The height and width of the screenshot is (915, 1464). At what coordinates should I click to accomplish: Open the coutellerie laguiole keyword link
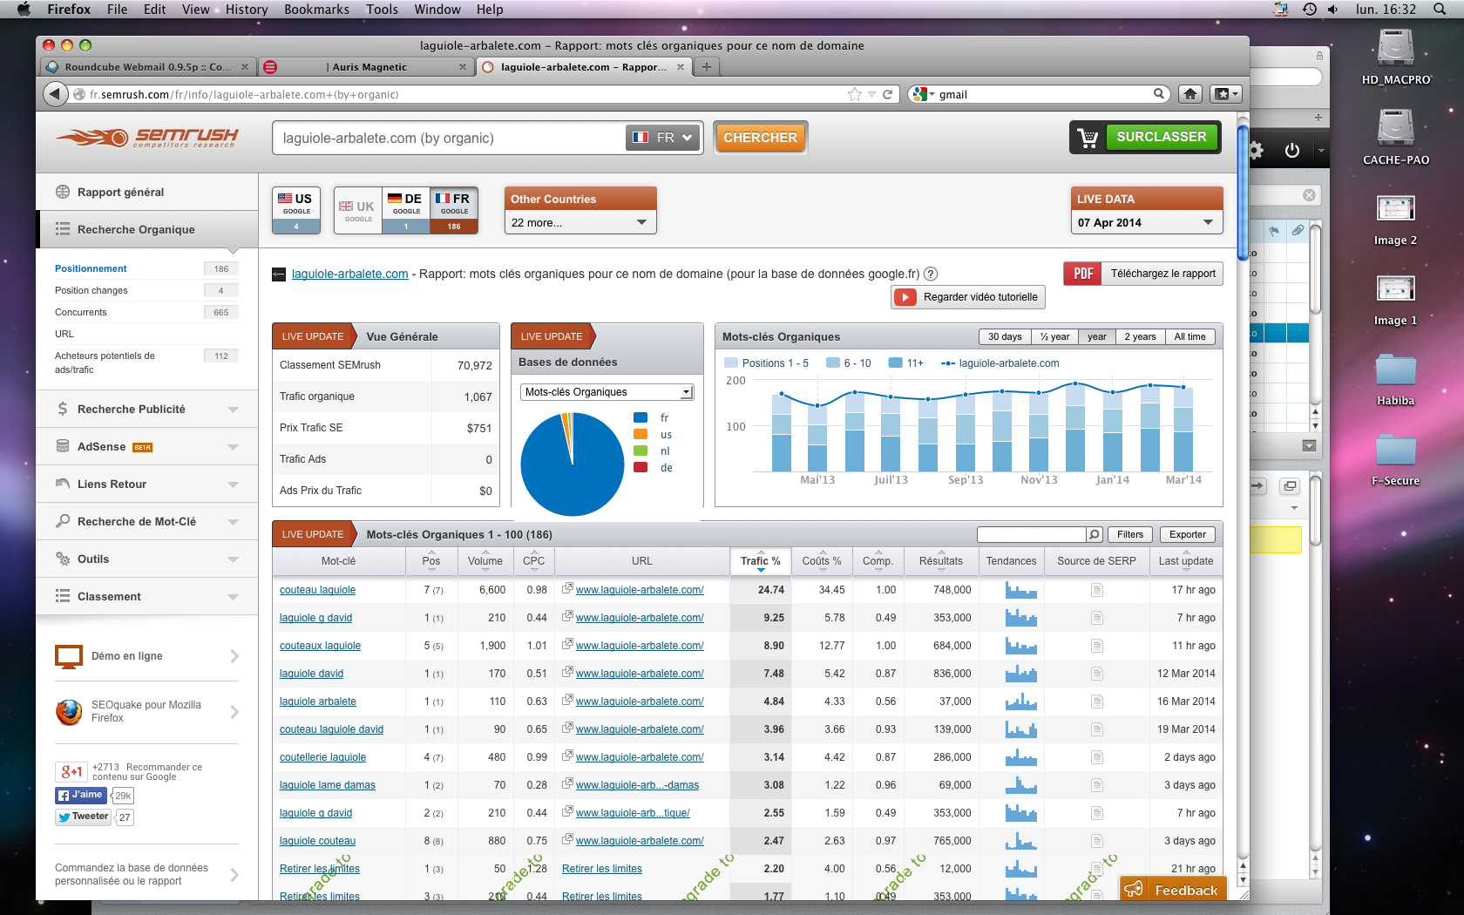pyautogui.click(x=322, y=757)
